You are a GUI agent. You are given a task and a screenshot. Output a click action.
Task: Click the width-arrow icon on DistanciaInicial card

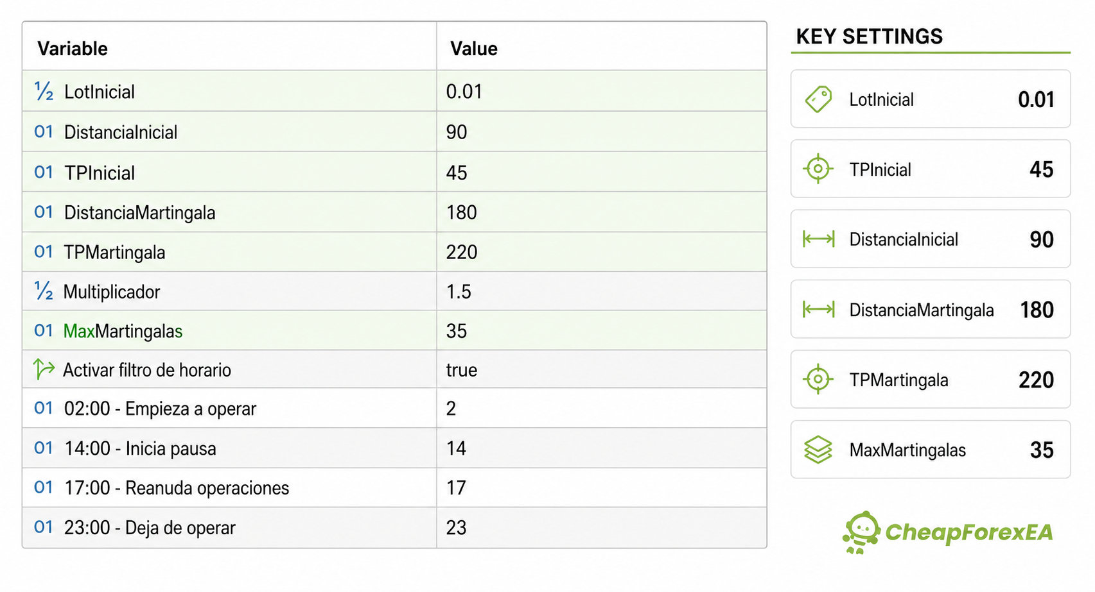pos(819,239)
